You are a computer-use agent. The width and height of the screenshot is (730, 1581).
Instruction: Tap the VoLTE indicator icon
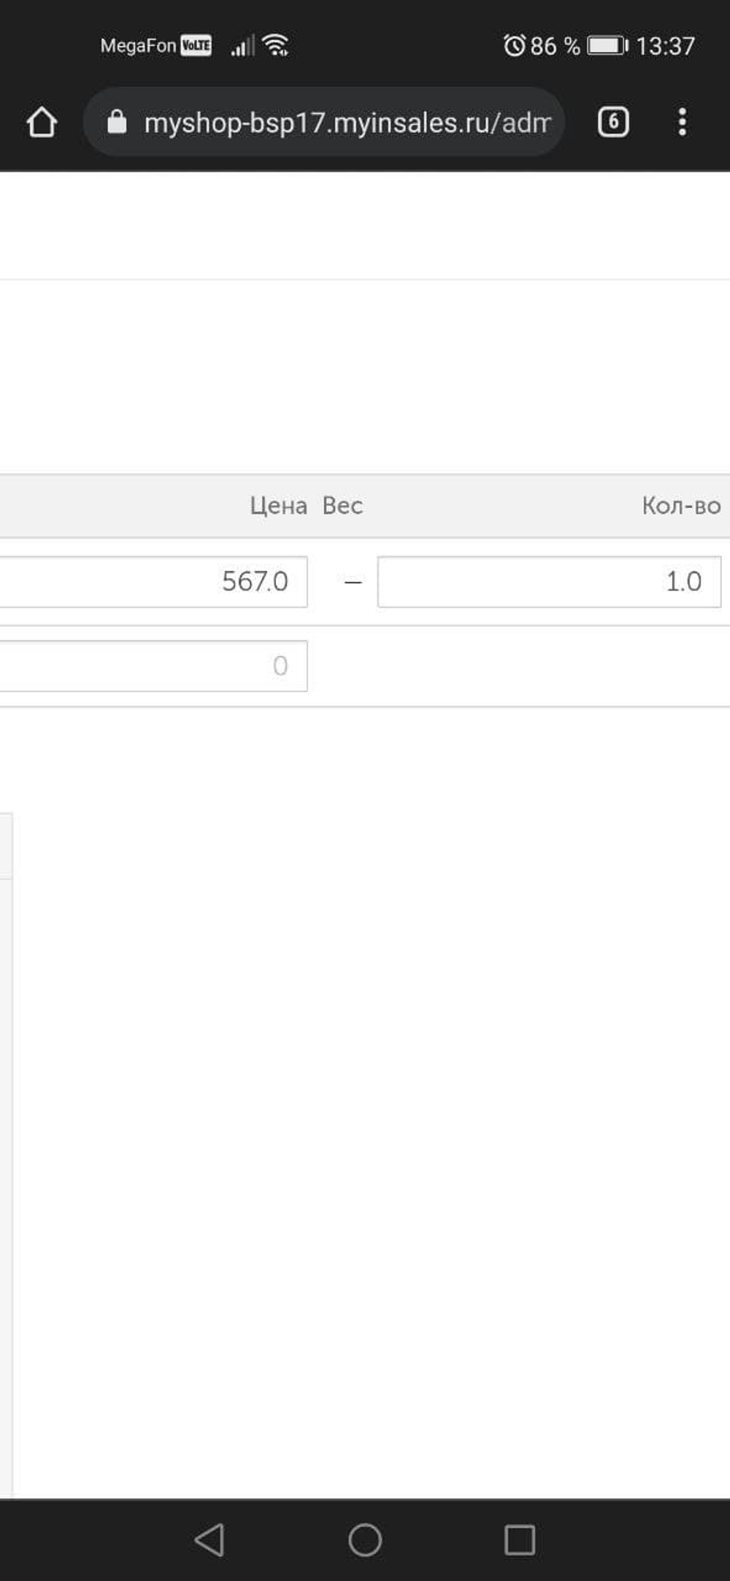click(196, 45)
